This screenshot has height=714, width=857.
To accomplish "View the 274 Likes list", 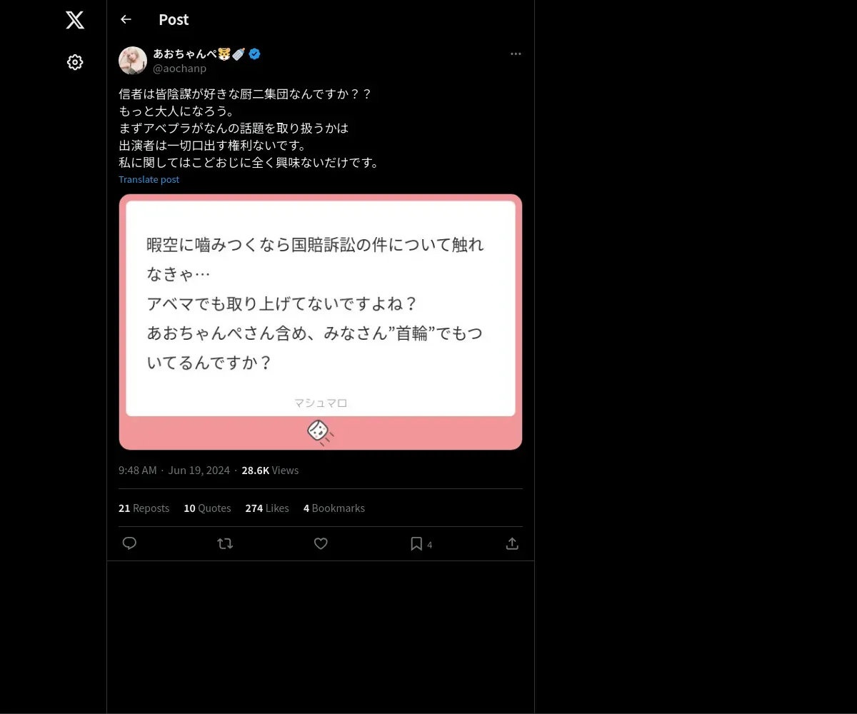I will (267, 508).
